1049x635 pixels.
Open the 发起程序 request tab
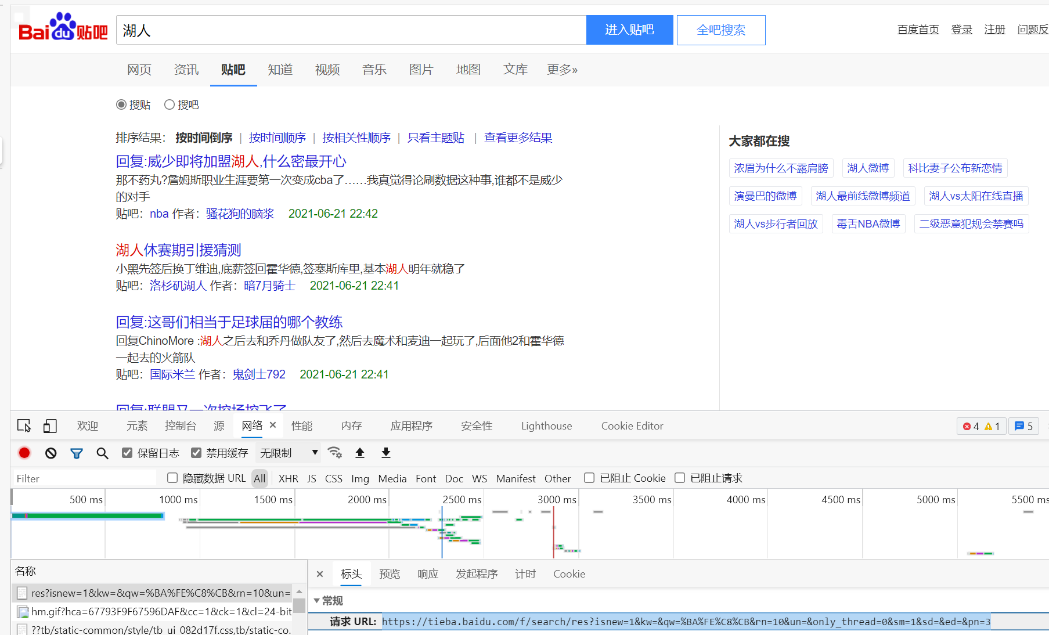pyautogui.click(x=477, y=574)
